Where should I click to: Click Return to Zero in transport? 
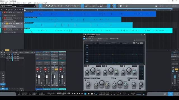[82, 94]
